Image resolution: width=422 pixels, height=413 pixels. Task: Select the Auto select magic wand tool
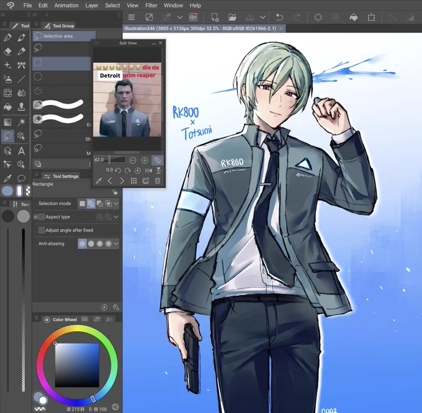tap(21, 122)
